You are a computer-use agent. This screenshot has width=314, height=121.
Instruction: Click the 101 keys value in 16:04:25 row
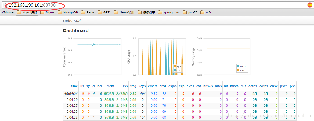pos(143,111)
